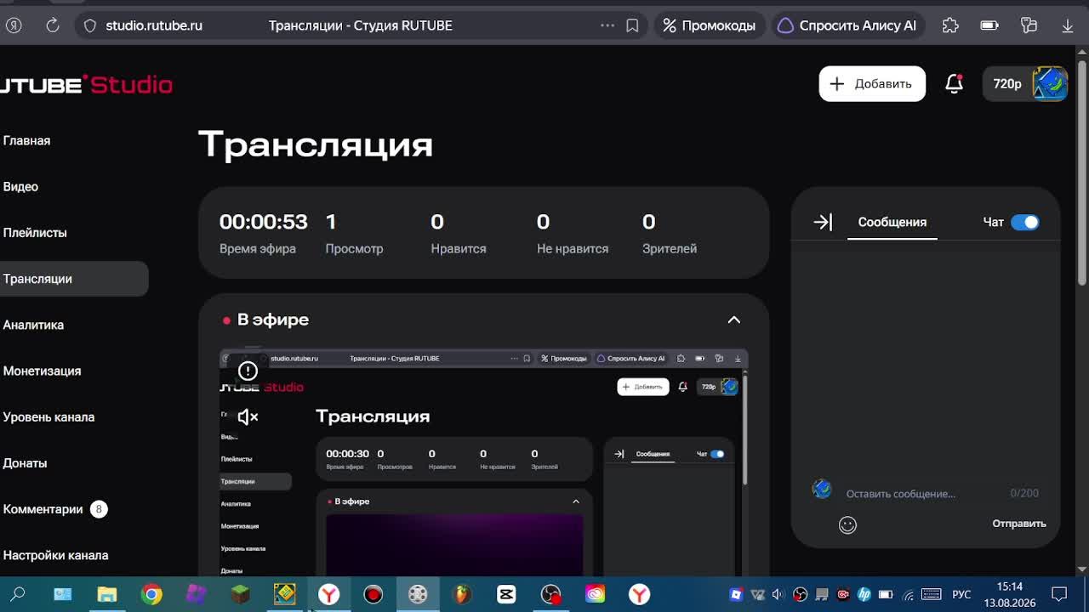Open the red record-button app in taskbar
The height and width of the screenshot is (612, 1089).
pyautogui.click(x=373, y=594)
